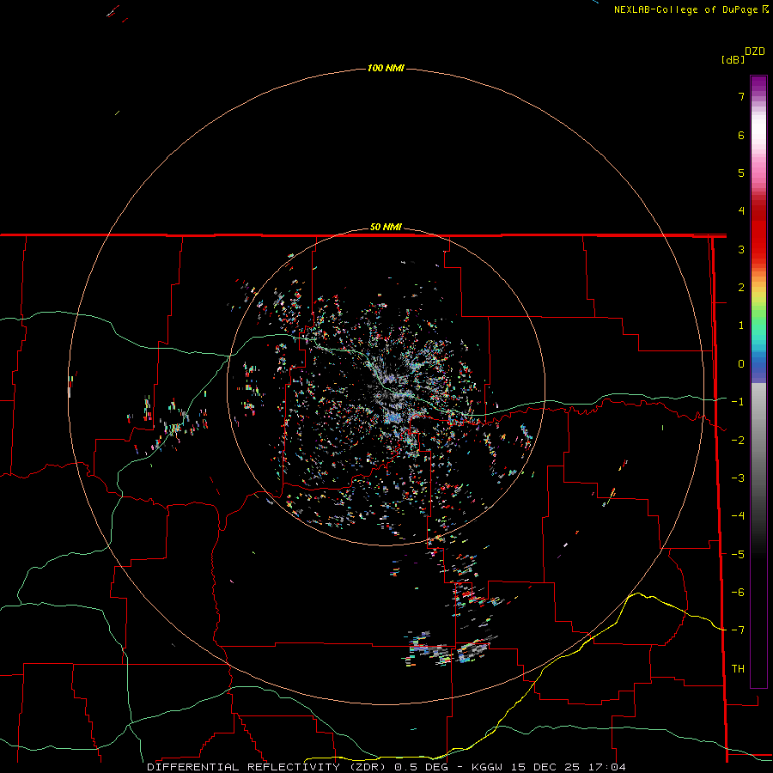Viewport: 773px width, 773px height.
Task: Click the -2 dB value on the color scale
Action: pyautogui.click(x=738, y=441)
